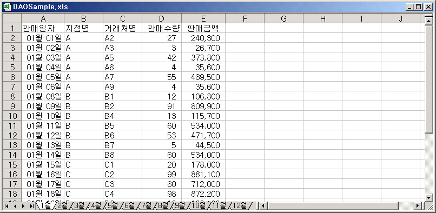Click the horizontal scrollbar thumb
436x213 pixels.
pyautogui.click(x=333, y=206)
